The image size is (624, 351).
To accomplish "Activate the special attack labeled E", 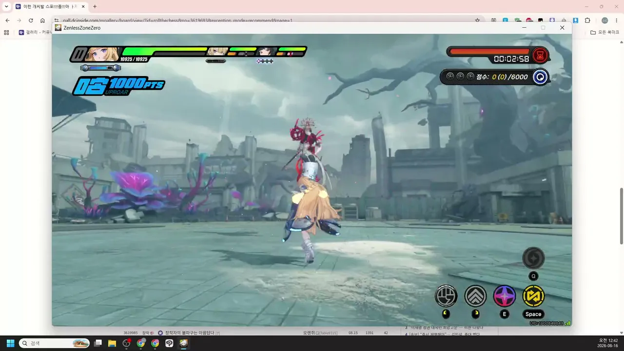I will [x=505, y=296].
